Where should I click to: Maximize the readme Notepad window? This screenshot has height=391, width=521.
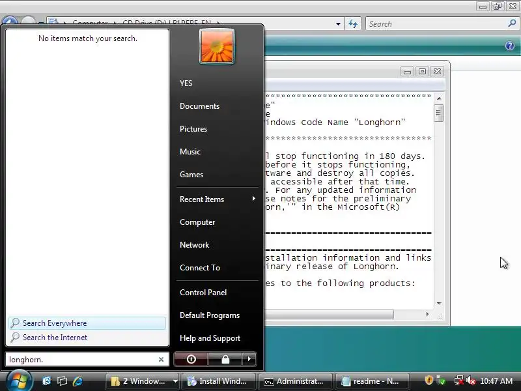[422, 72]
